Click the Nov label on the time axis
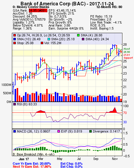This screenshot has height=168, width=134. (115, 159)
